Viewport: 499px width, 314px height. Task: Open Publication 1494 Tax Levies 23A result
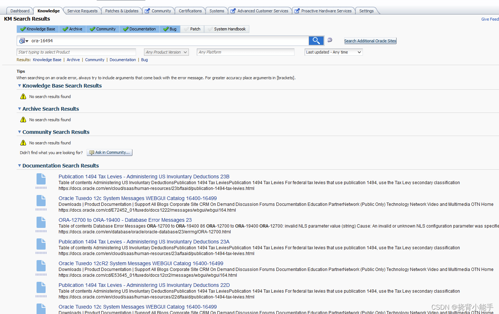pos(144,242)
